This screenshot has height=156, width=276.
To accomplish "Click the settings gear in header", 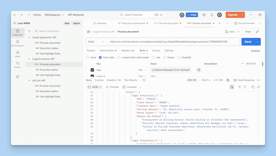I will click(204, 15).
